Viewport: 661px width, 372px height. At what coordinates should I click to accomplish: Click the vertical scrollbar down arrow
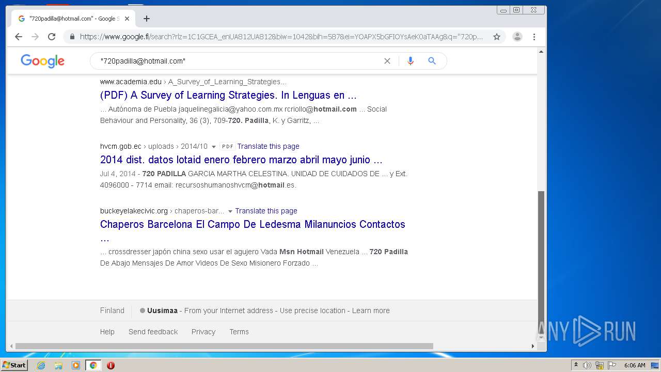click(x=541, y=337)
